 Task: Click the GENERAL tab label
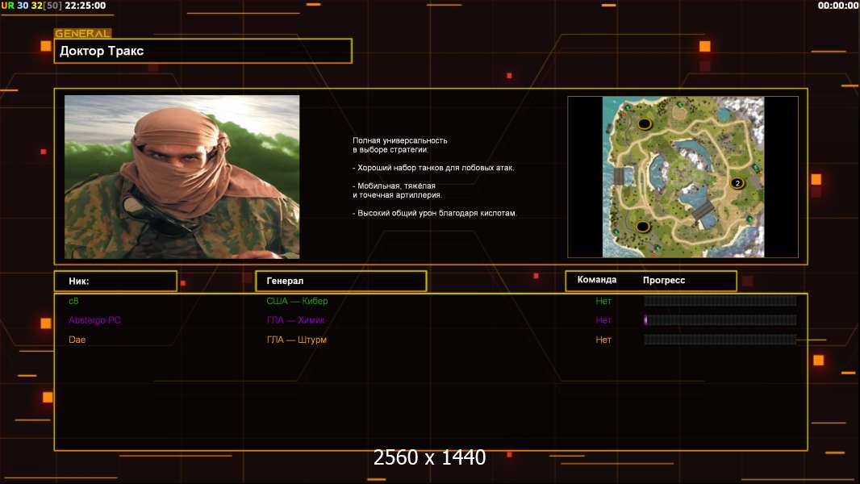click(82, 34)
